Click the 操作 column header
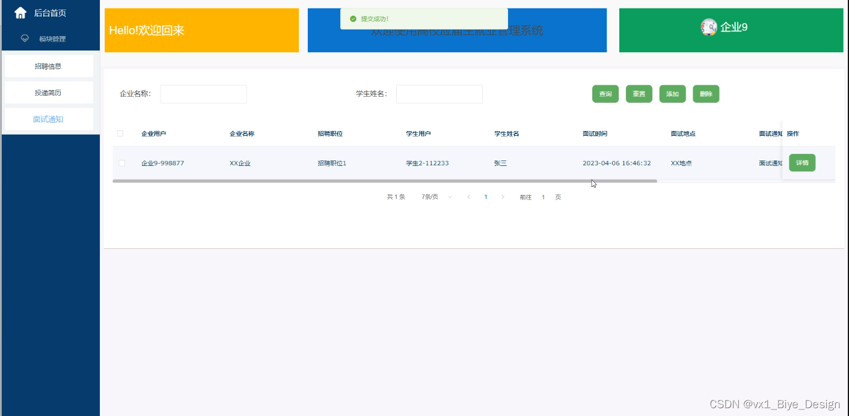Image resolution: width=849 pixels, height=416 pixels. [x=793, y=133]
